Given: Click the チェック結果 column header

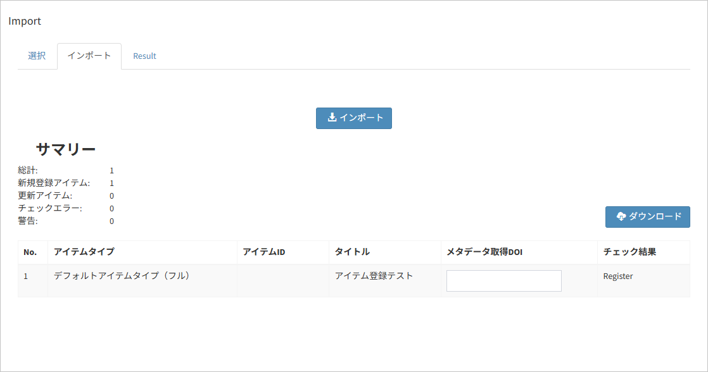Looking at the screenshot, I should pos(629,252).
